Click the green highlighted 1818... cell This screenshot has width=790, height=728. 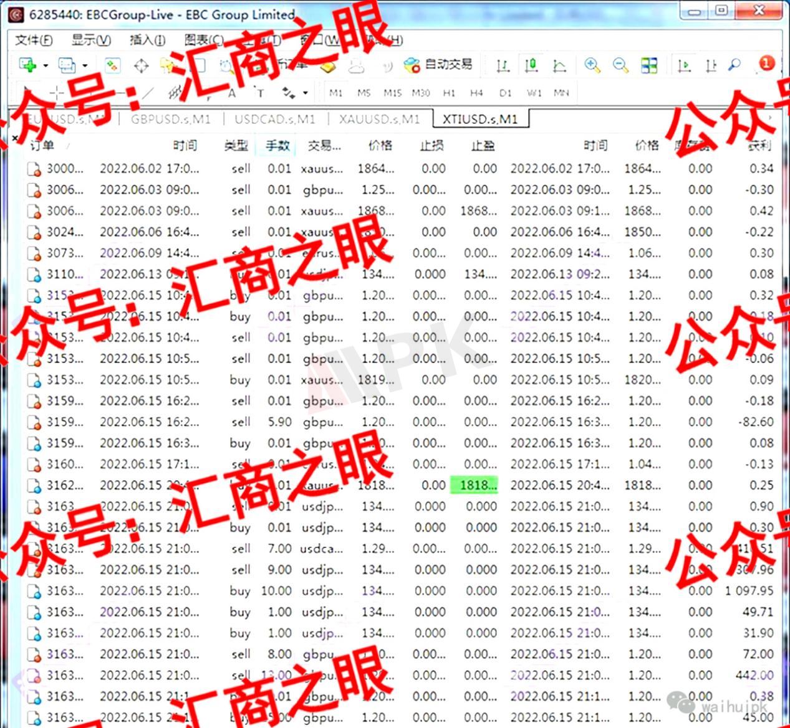(474, 485)
